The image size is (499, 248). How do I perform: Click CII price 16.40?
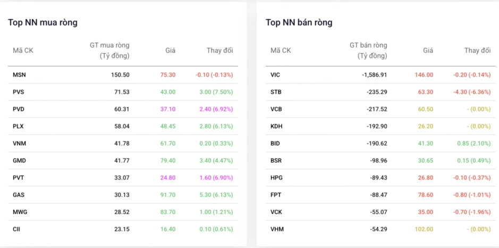[168, 229]
